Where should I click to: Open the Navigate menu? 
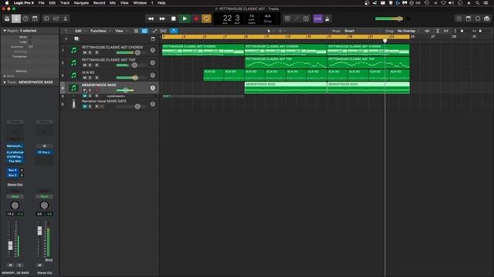(x=81, y=3)
